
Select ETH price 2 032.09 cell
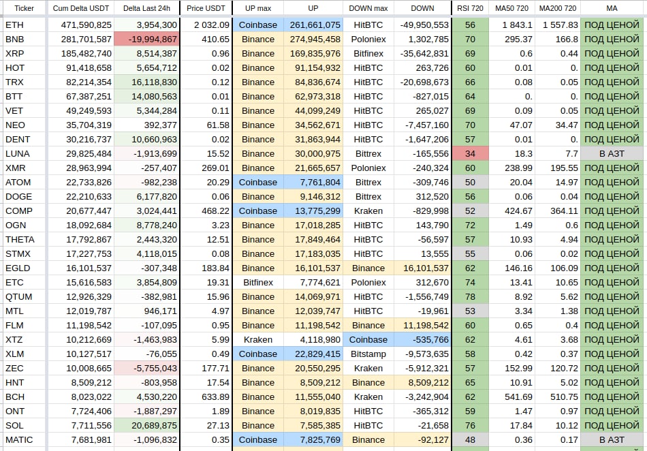(x=206, y=25)
